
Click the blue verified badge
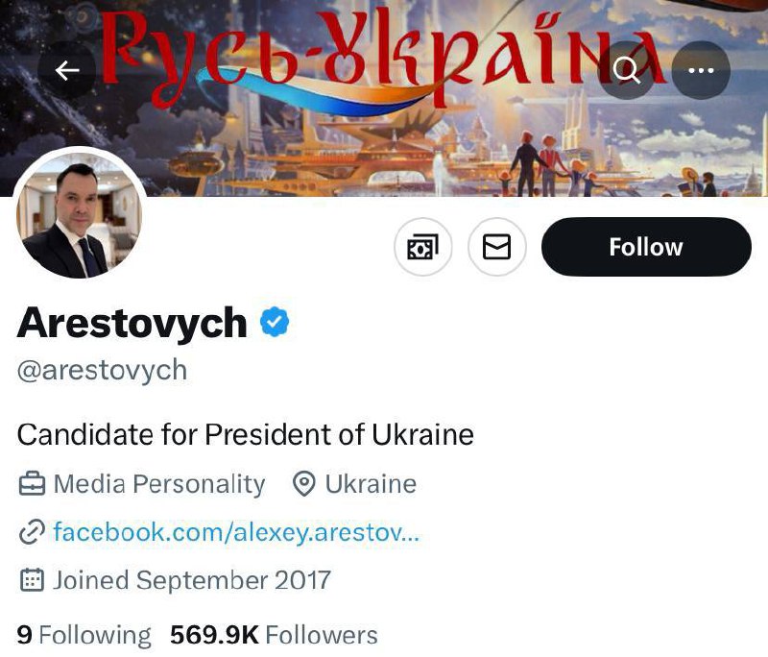click(276, 324)
